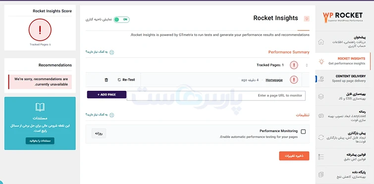Enable the Performance Monitoring checkbox
Image resolution: width=374 pixels, height=184 pixels.
pyautogui.click(x=303, y=132)
